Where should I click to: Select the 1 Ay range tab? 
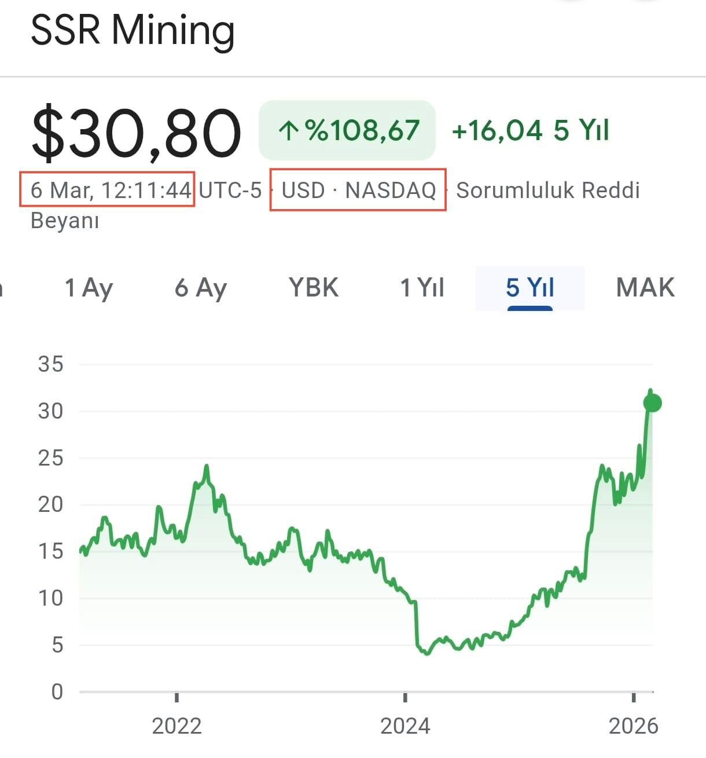89,288
